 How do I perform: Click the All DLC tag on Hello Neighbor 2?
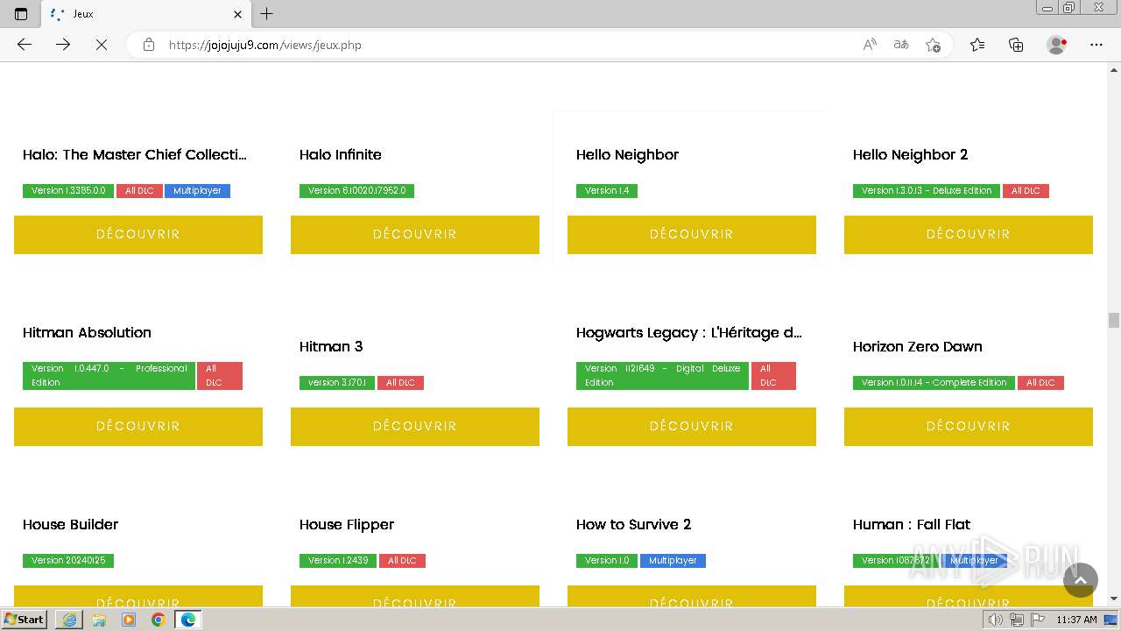[x=1026, y=191]
